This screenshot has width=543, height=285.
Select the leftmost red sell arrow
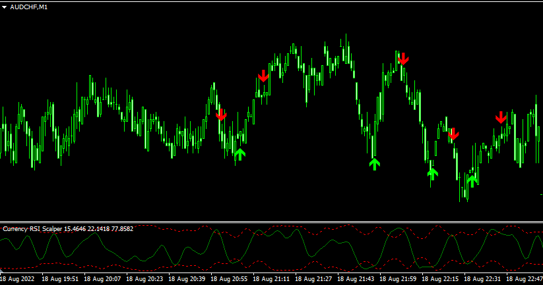click(x=221, y=115)
